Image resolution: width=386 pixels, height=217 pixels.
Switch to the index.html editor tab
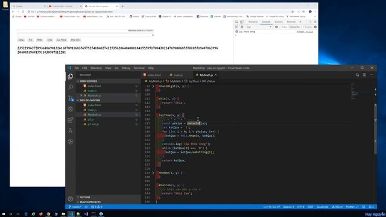coord(154,75)
